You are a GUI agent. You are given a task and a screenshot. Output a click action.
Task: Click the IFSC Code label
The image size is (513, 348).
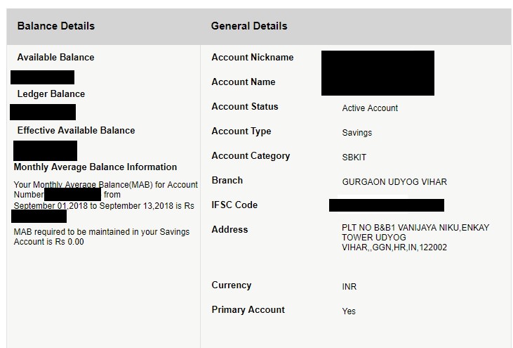click(234, 205)
